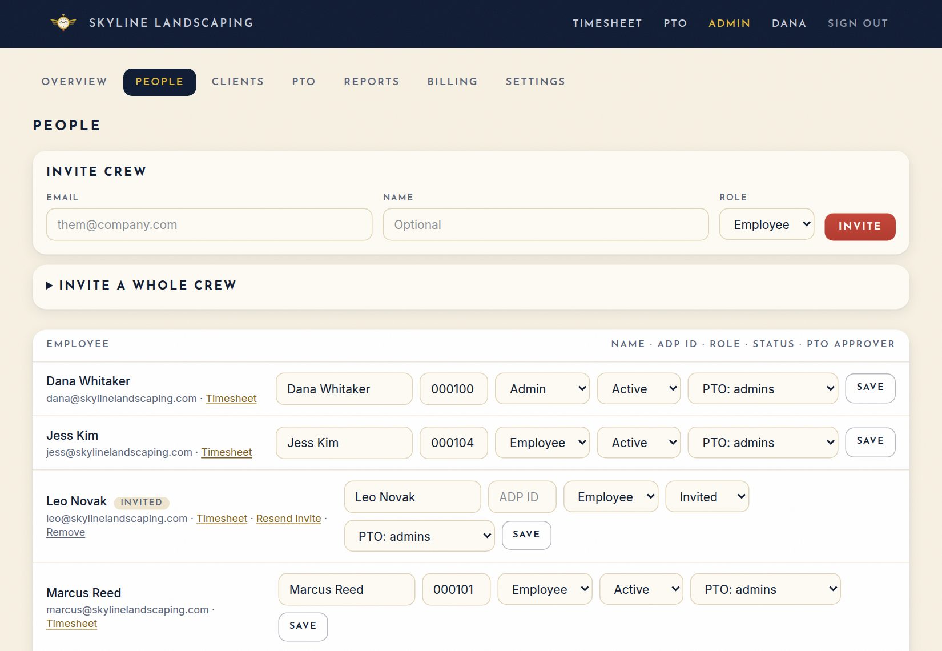The image size is (942, 651).
Task: Click Marcus Reed's ADP ID 000101 field
Action: (x=456, y=589)
